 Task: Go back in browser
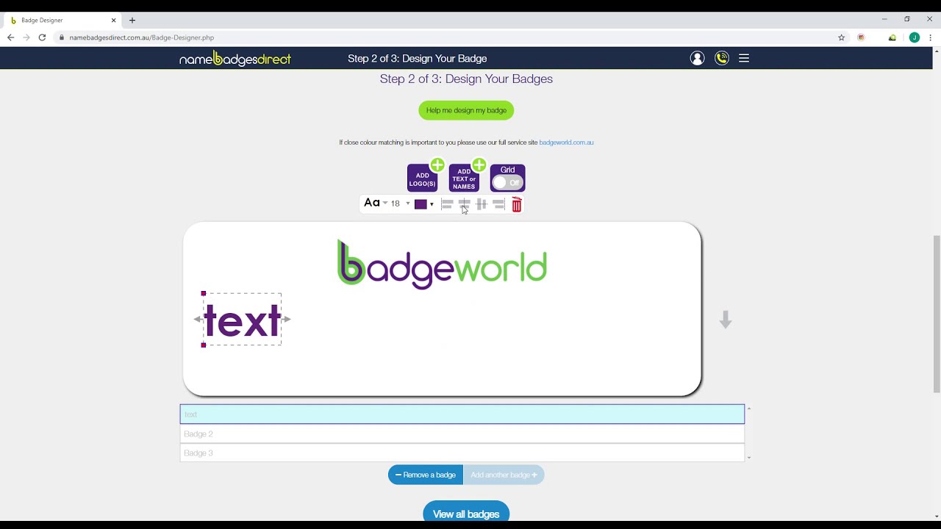pos(10,37)
